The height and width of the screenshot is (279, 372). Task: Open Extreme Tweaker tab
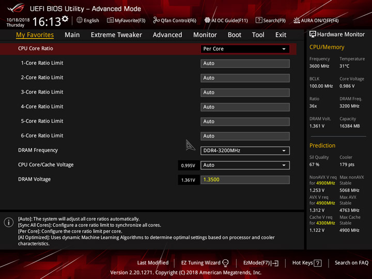point(116,35)
